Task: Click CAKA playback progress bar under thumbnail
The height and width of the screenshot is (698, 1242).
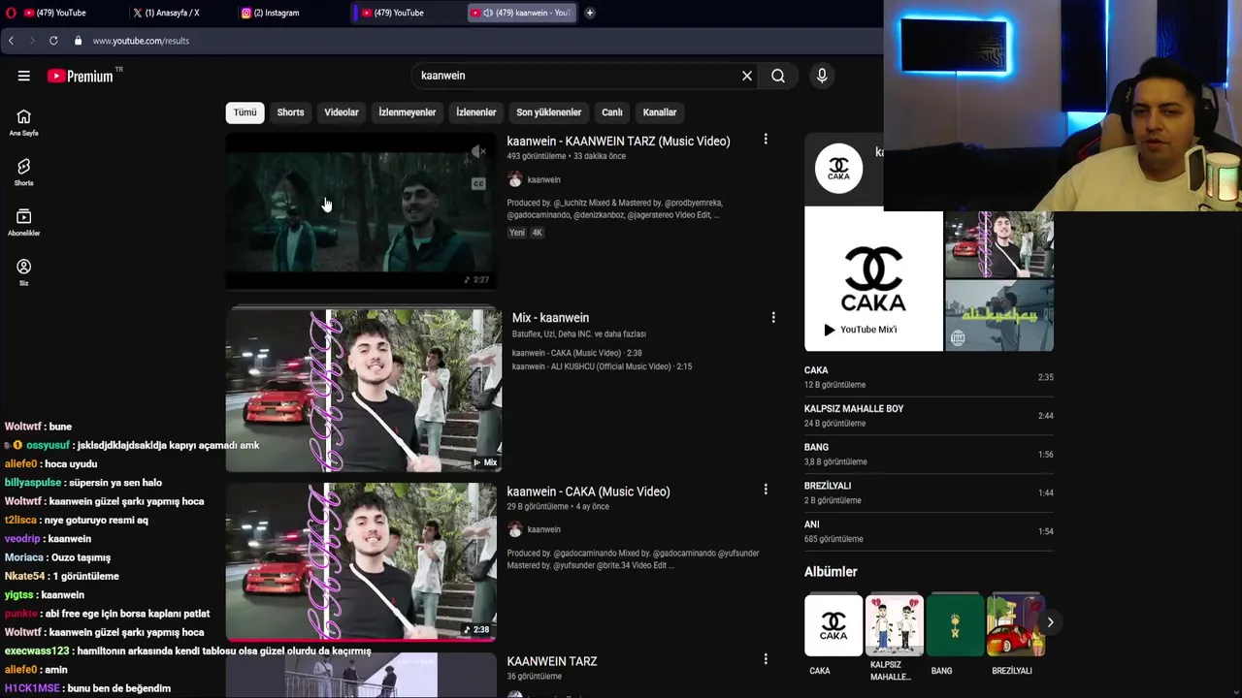Action: coord(361,639)
